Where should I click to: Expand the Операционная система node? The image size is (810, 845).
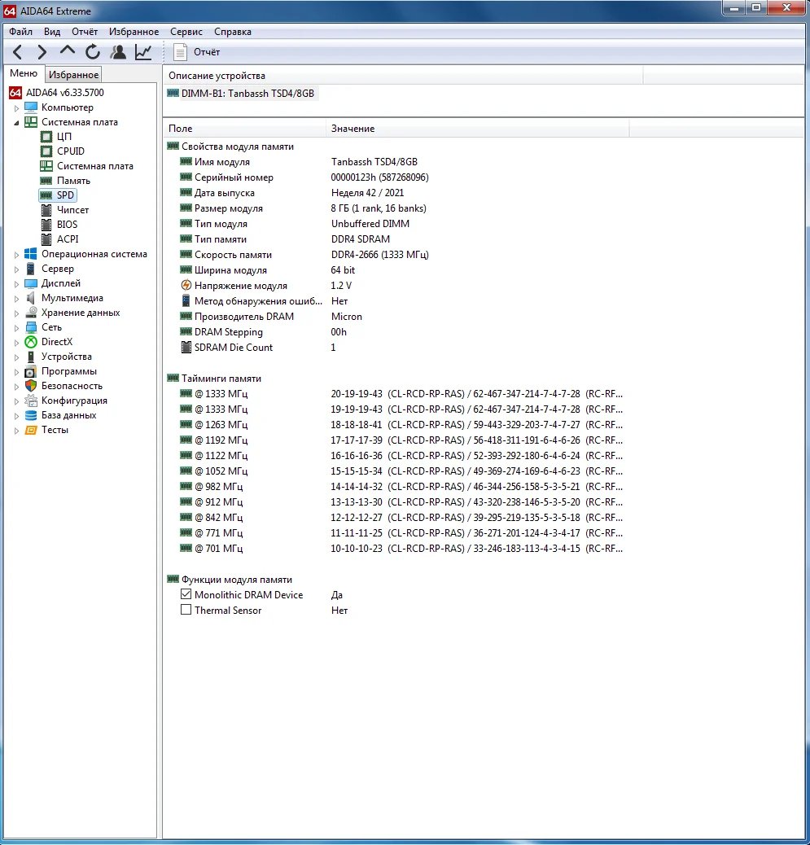click(17, 255)
